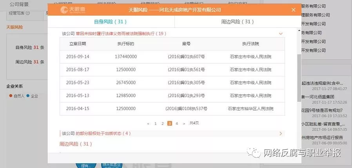
Task: Select date cell 2016-08-17
Action: click(x=78, y=70)
